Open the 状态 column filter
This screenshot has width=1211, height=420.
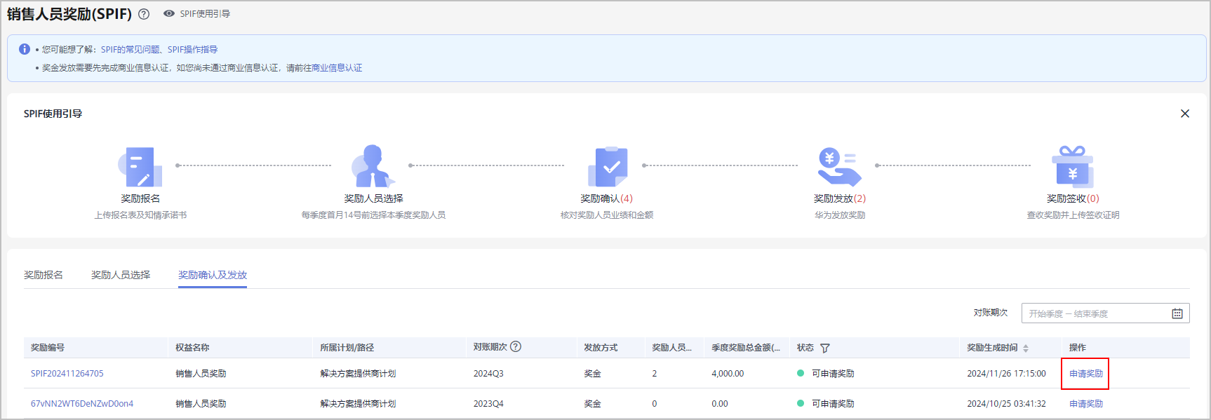825,348
